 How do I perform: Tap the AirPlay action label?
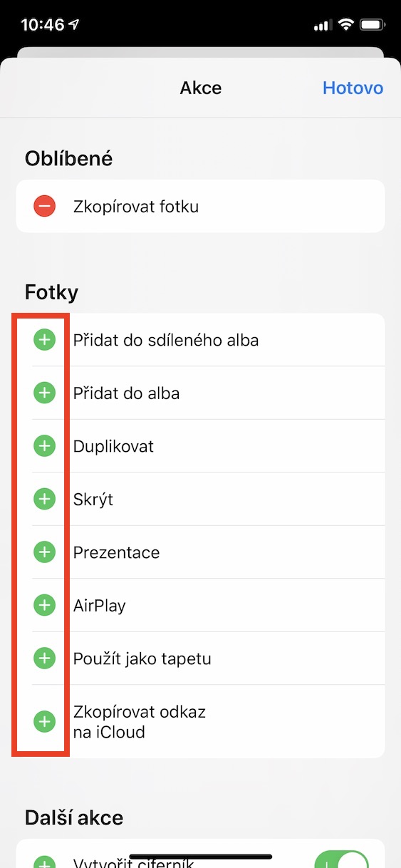[x=100, y=606]
